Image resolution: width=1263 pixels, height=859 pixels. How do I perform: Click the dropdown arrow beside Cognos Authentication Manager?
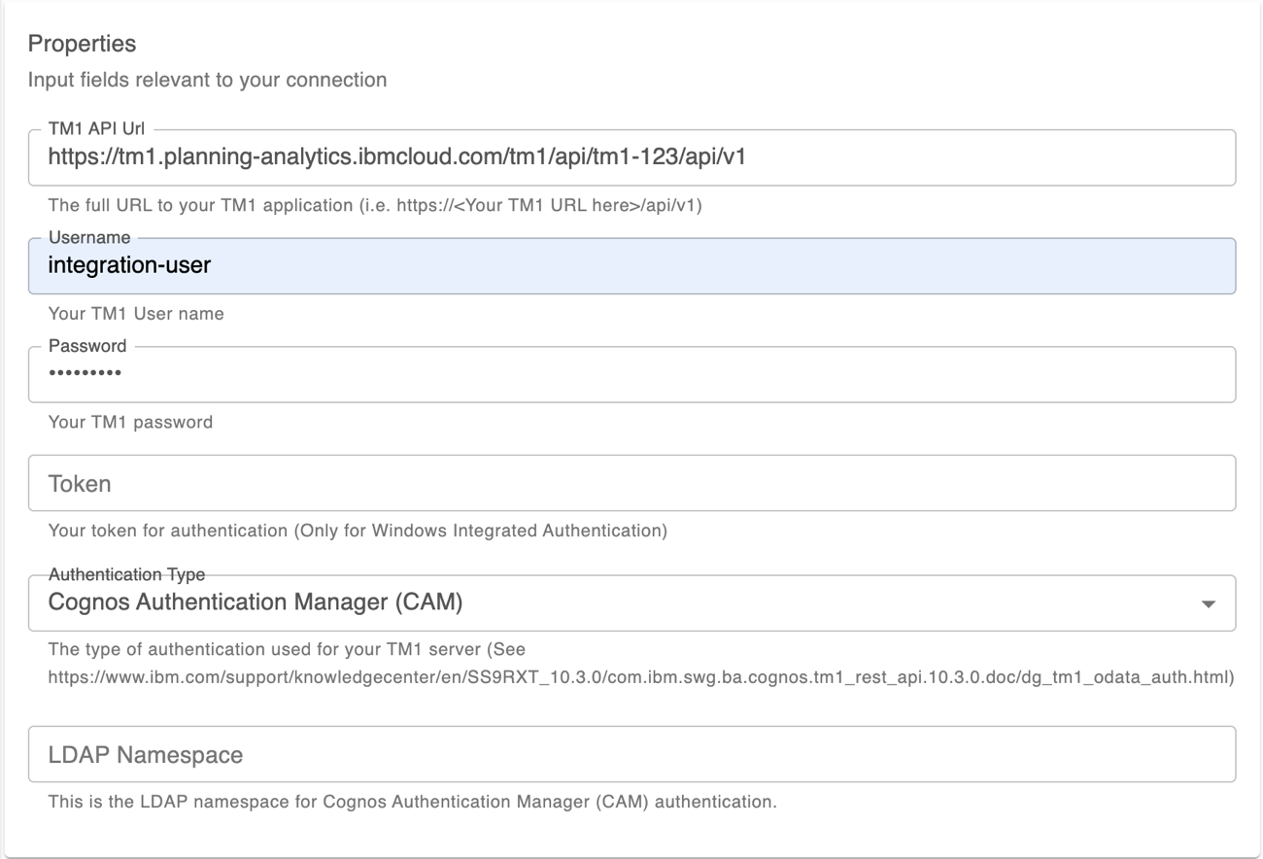(x=1207, y=603)
